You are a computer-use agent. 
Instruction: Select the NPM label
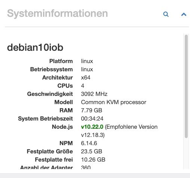coord(66,143)
